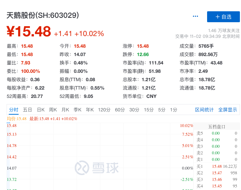This screenshot has height=190, width=241.
Task: Open the 月K chart tab
Action: click(x=65, y=110)
